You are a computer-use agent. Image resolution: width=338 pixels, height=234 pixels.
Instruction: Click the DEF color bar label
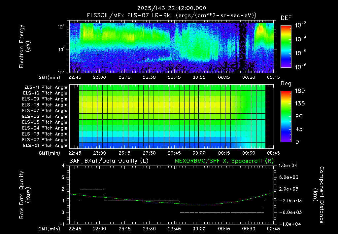286,18
